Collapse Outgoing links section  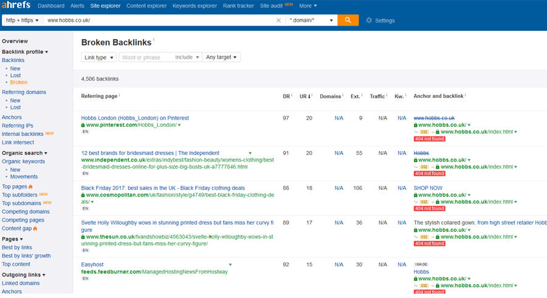[x=23, y=275]
